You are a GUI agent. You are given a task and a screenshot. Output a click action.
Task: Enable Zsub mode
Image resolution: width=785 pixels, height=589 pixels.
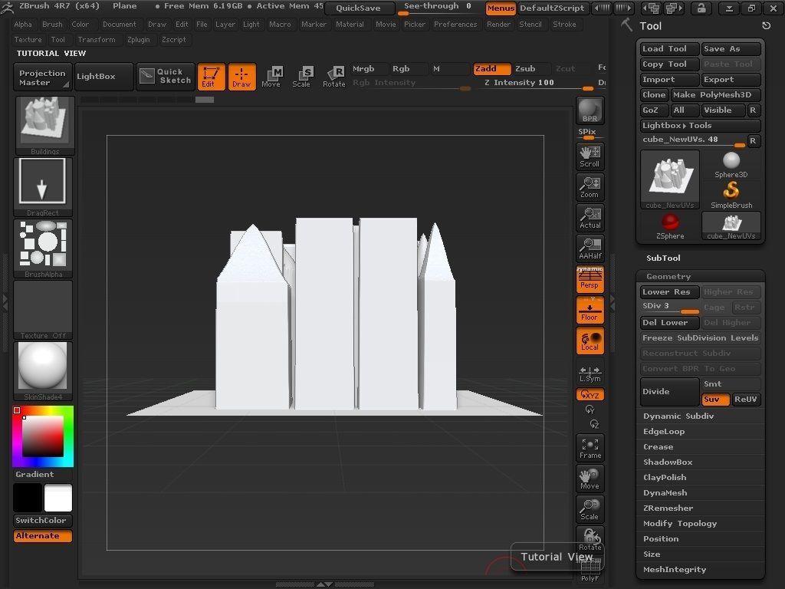pyautogui.click(x=532, y=69)
